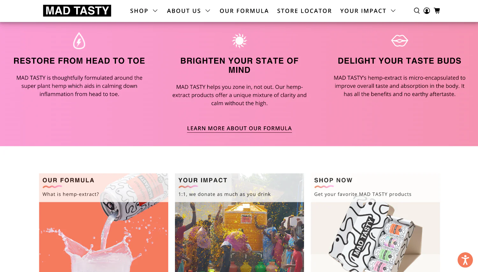Open the accessibility widget icon

[x=465, y=260]
